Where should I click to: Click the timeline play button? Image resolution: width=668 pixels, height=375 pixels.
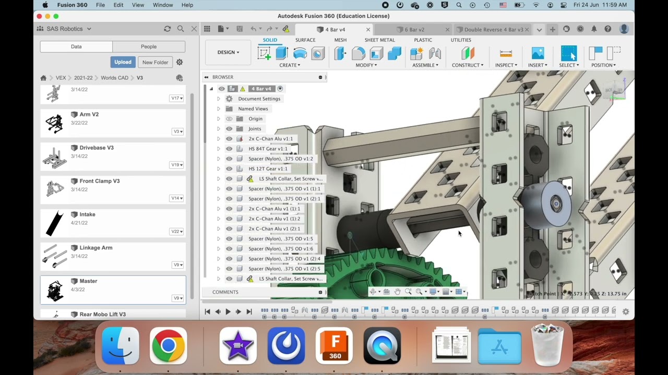[228, 311]
